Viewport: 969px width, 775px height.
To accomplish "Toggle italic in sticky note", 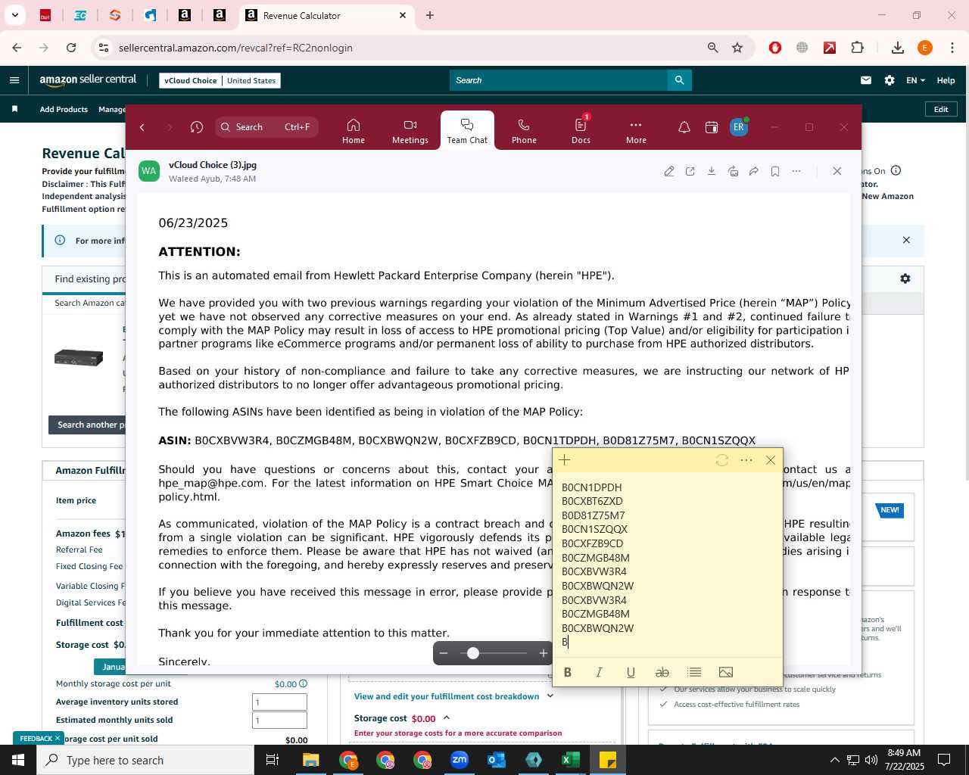I will click(x=599, y=672).
